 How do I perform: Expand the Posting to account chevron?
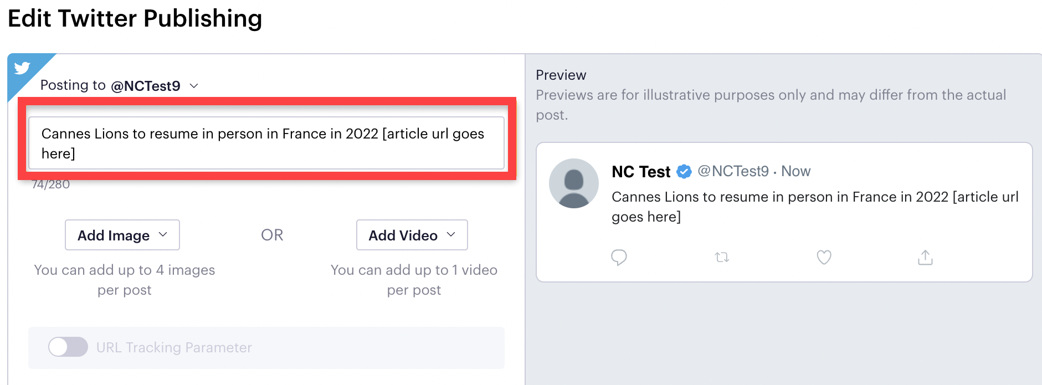click(194, 86)
